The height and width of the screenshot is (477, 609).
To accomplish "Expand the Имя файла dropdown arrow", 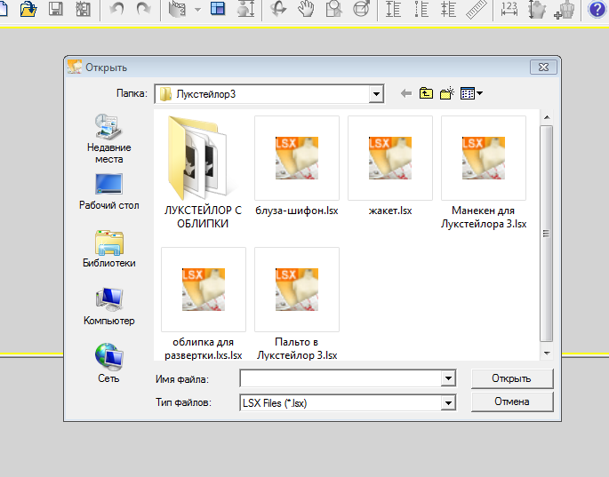I will click(x=448, y=378).
